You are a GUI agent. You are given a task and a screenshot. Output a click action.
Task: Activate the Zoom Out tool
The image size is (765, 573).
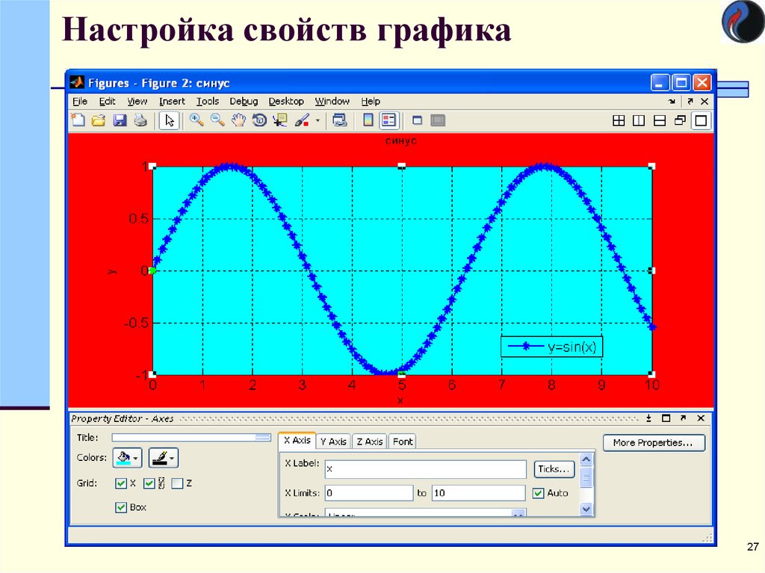coord(217,120)
